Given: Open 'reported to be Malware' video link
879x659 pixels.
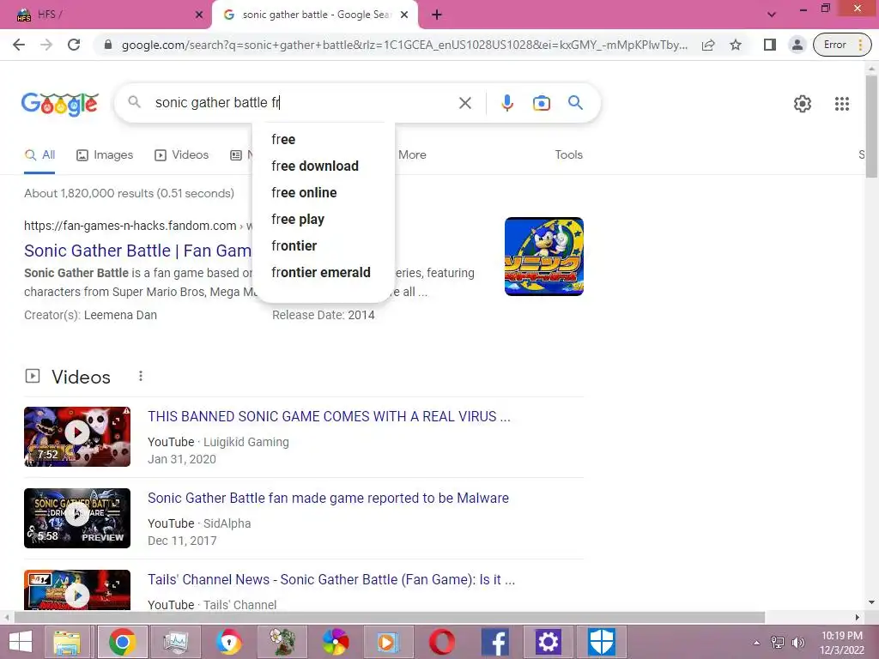Looking at the screenshot, I should click(328, 499).
